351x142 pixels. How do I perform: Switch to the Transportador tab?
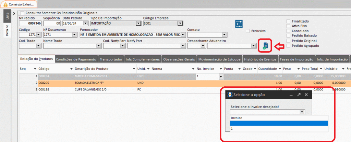(111, 59)
